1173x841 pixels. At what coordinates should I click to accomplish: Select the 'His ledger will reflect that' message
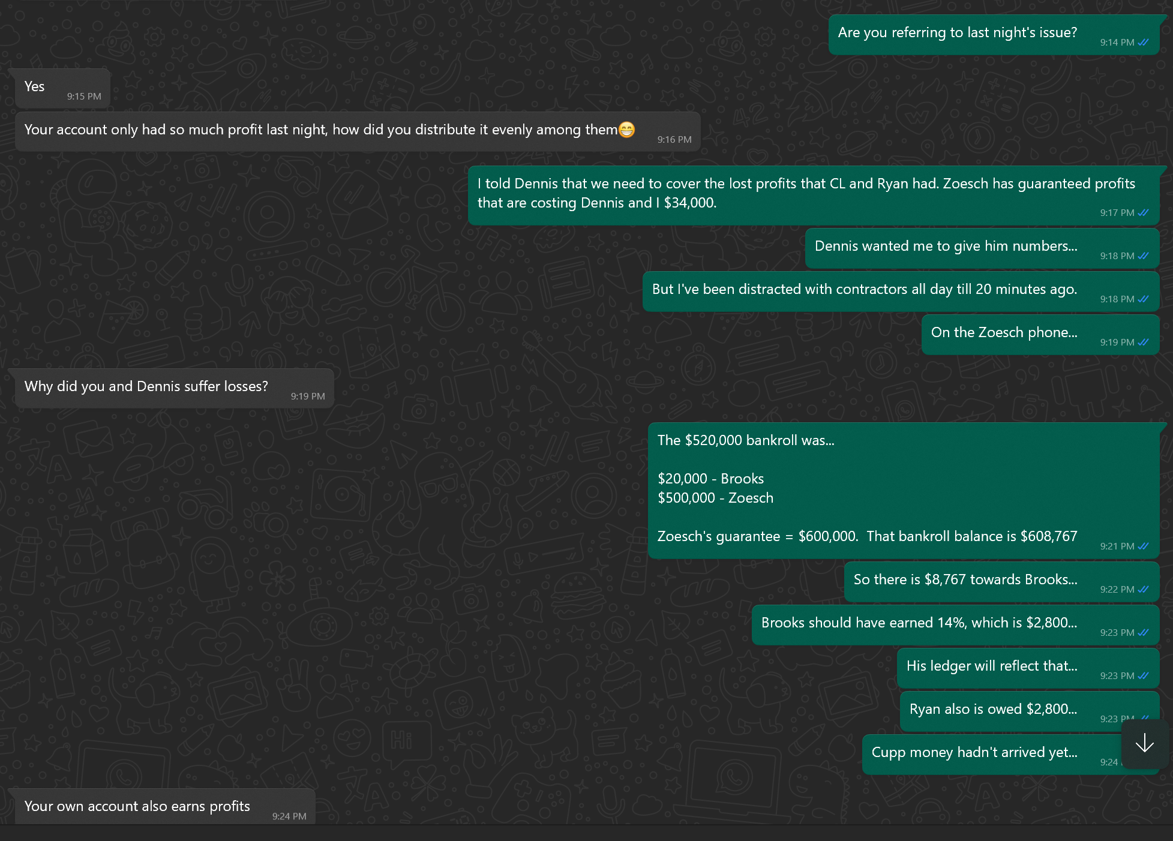point(1028,668)
